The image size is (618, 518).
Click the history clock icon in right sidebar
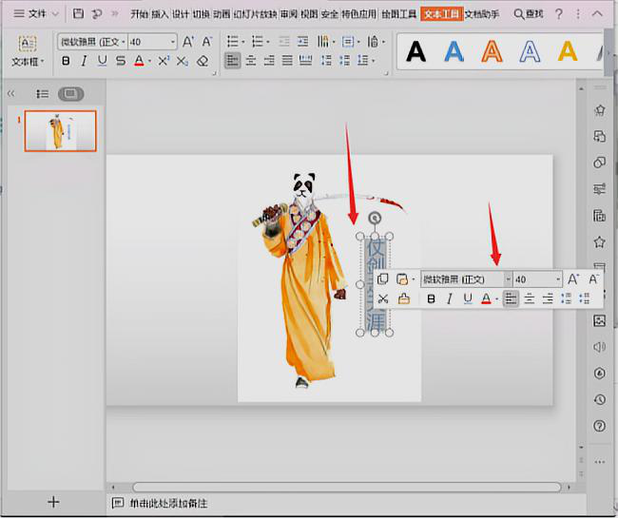[600, 399]
